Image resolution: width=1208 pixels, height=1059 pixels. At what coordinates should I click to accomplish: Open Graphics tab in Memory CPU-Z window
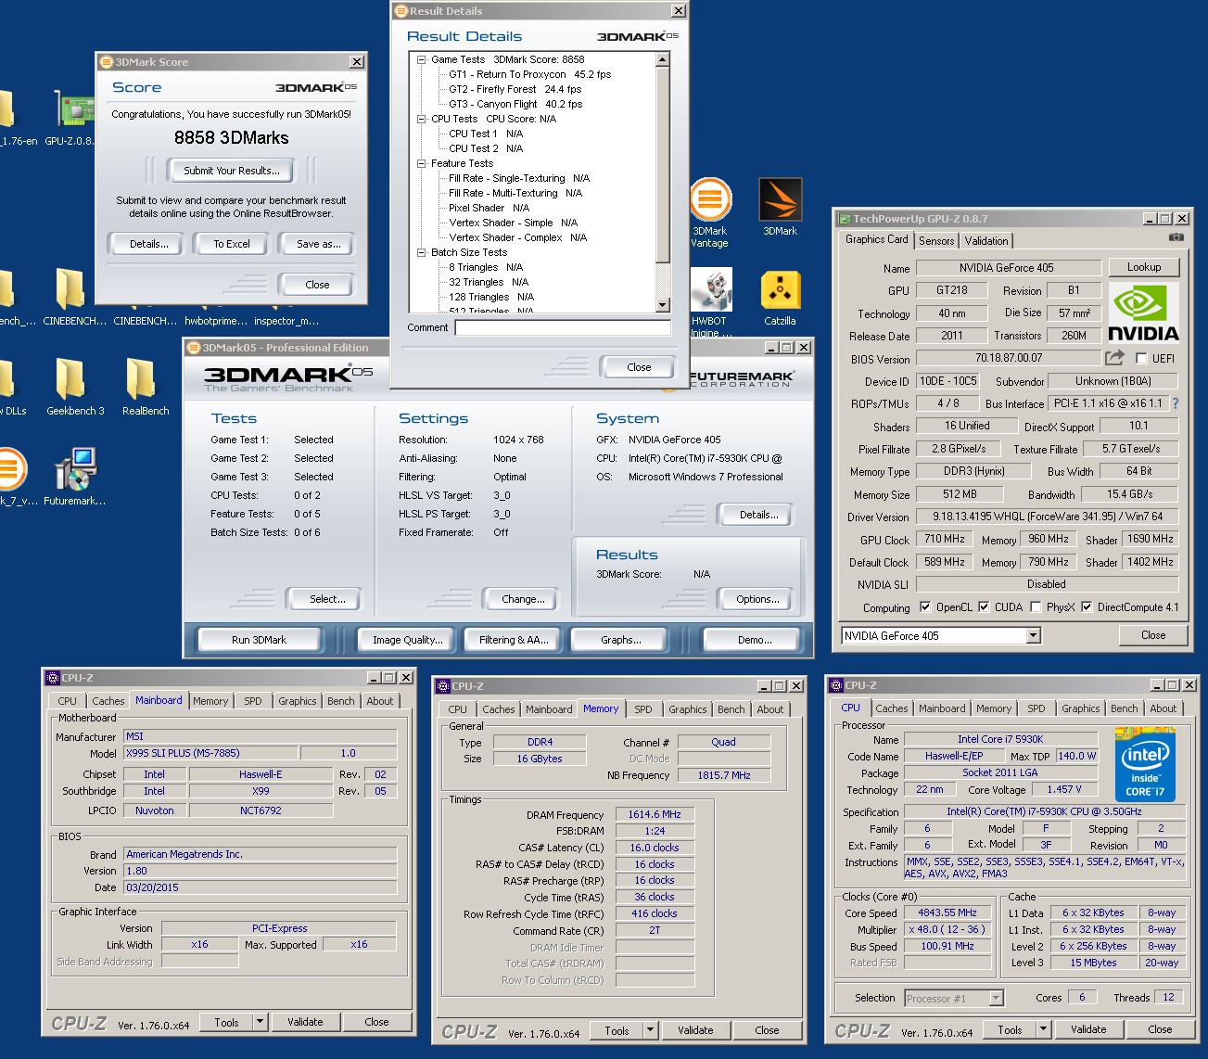click(x=687, y=709)
